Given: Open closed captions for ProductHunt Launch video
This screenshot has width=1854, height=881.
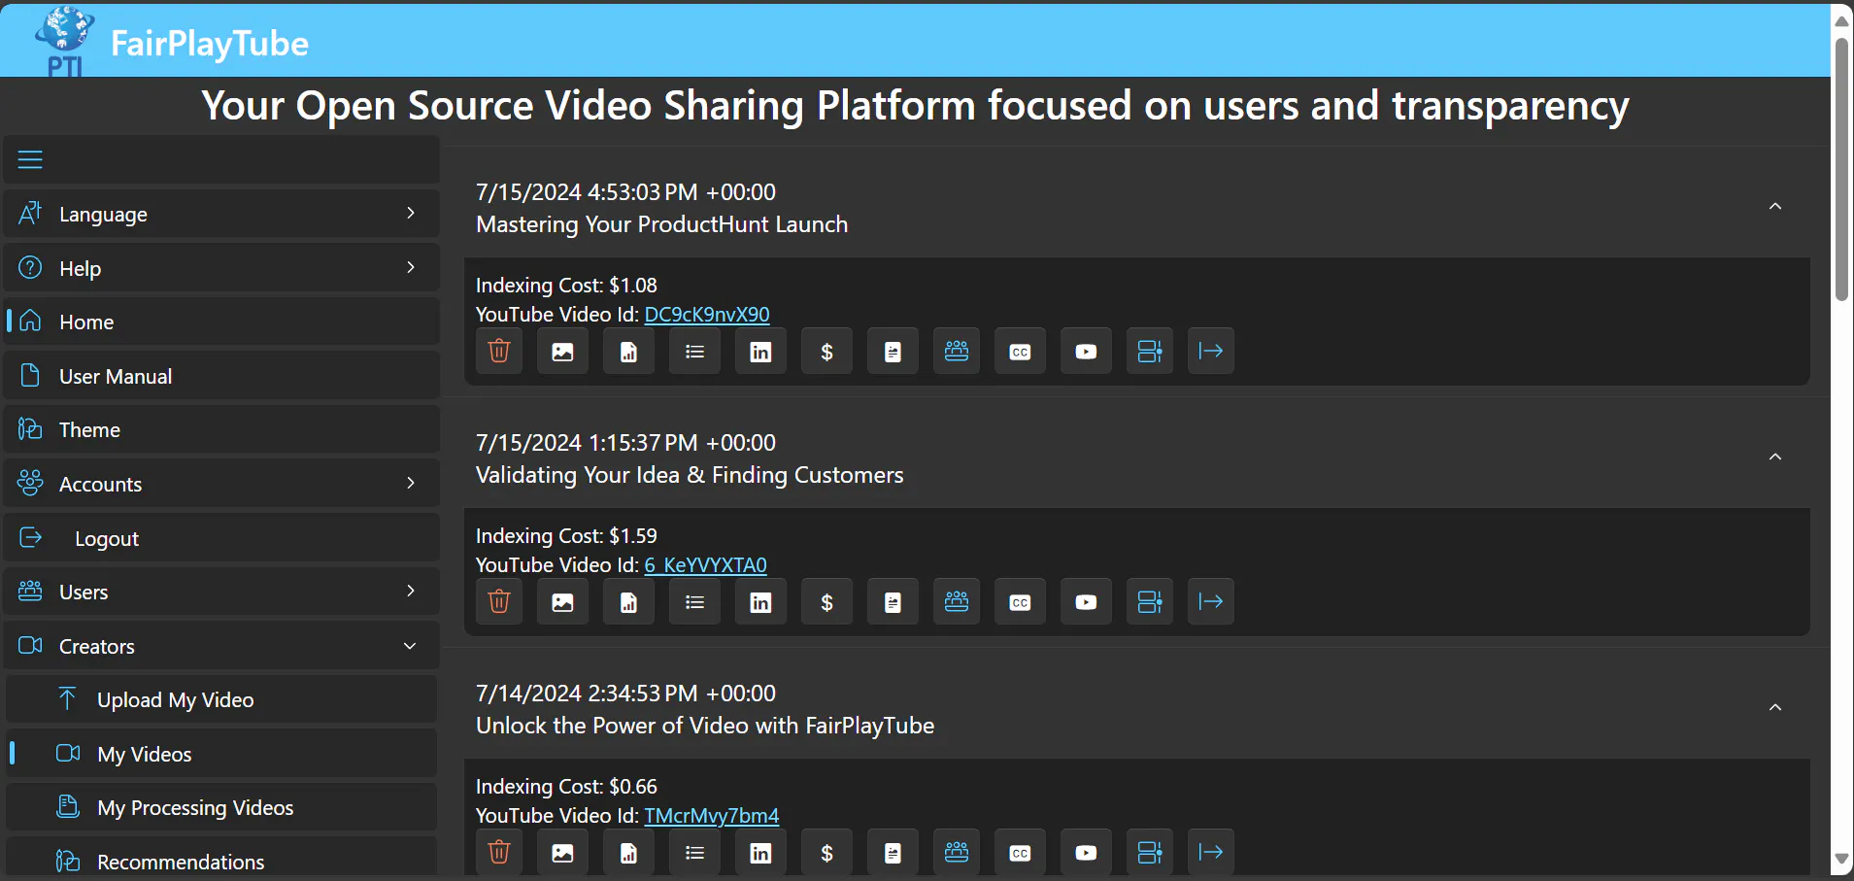Looking at the screenshot, I should click(1020, 351).
